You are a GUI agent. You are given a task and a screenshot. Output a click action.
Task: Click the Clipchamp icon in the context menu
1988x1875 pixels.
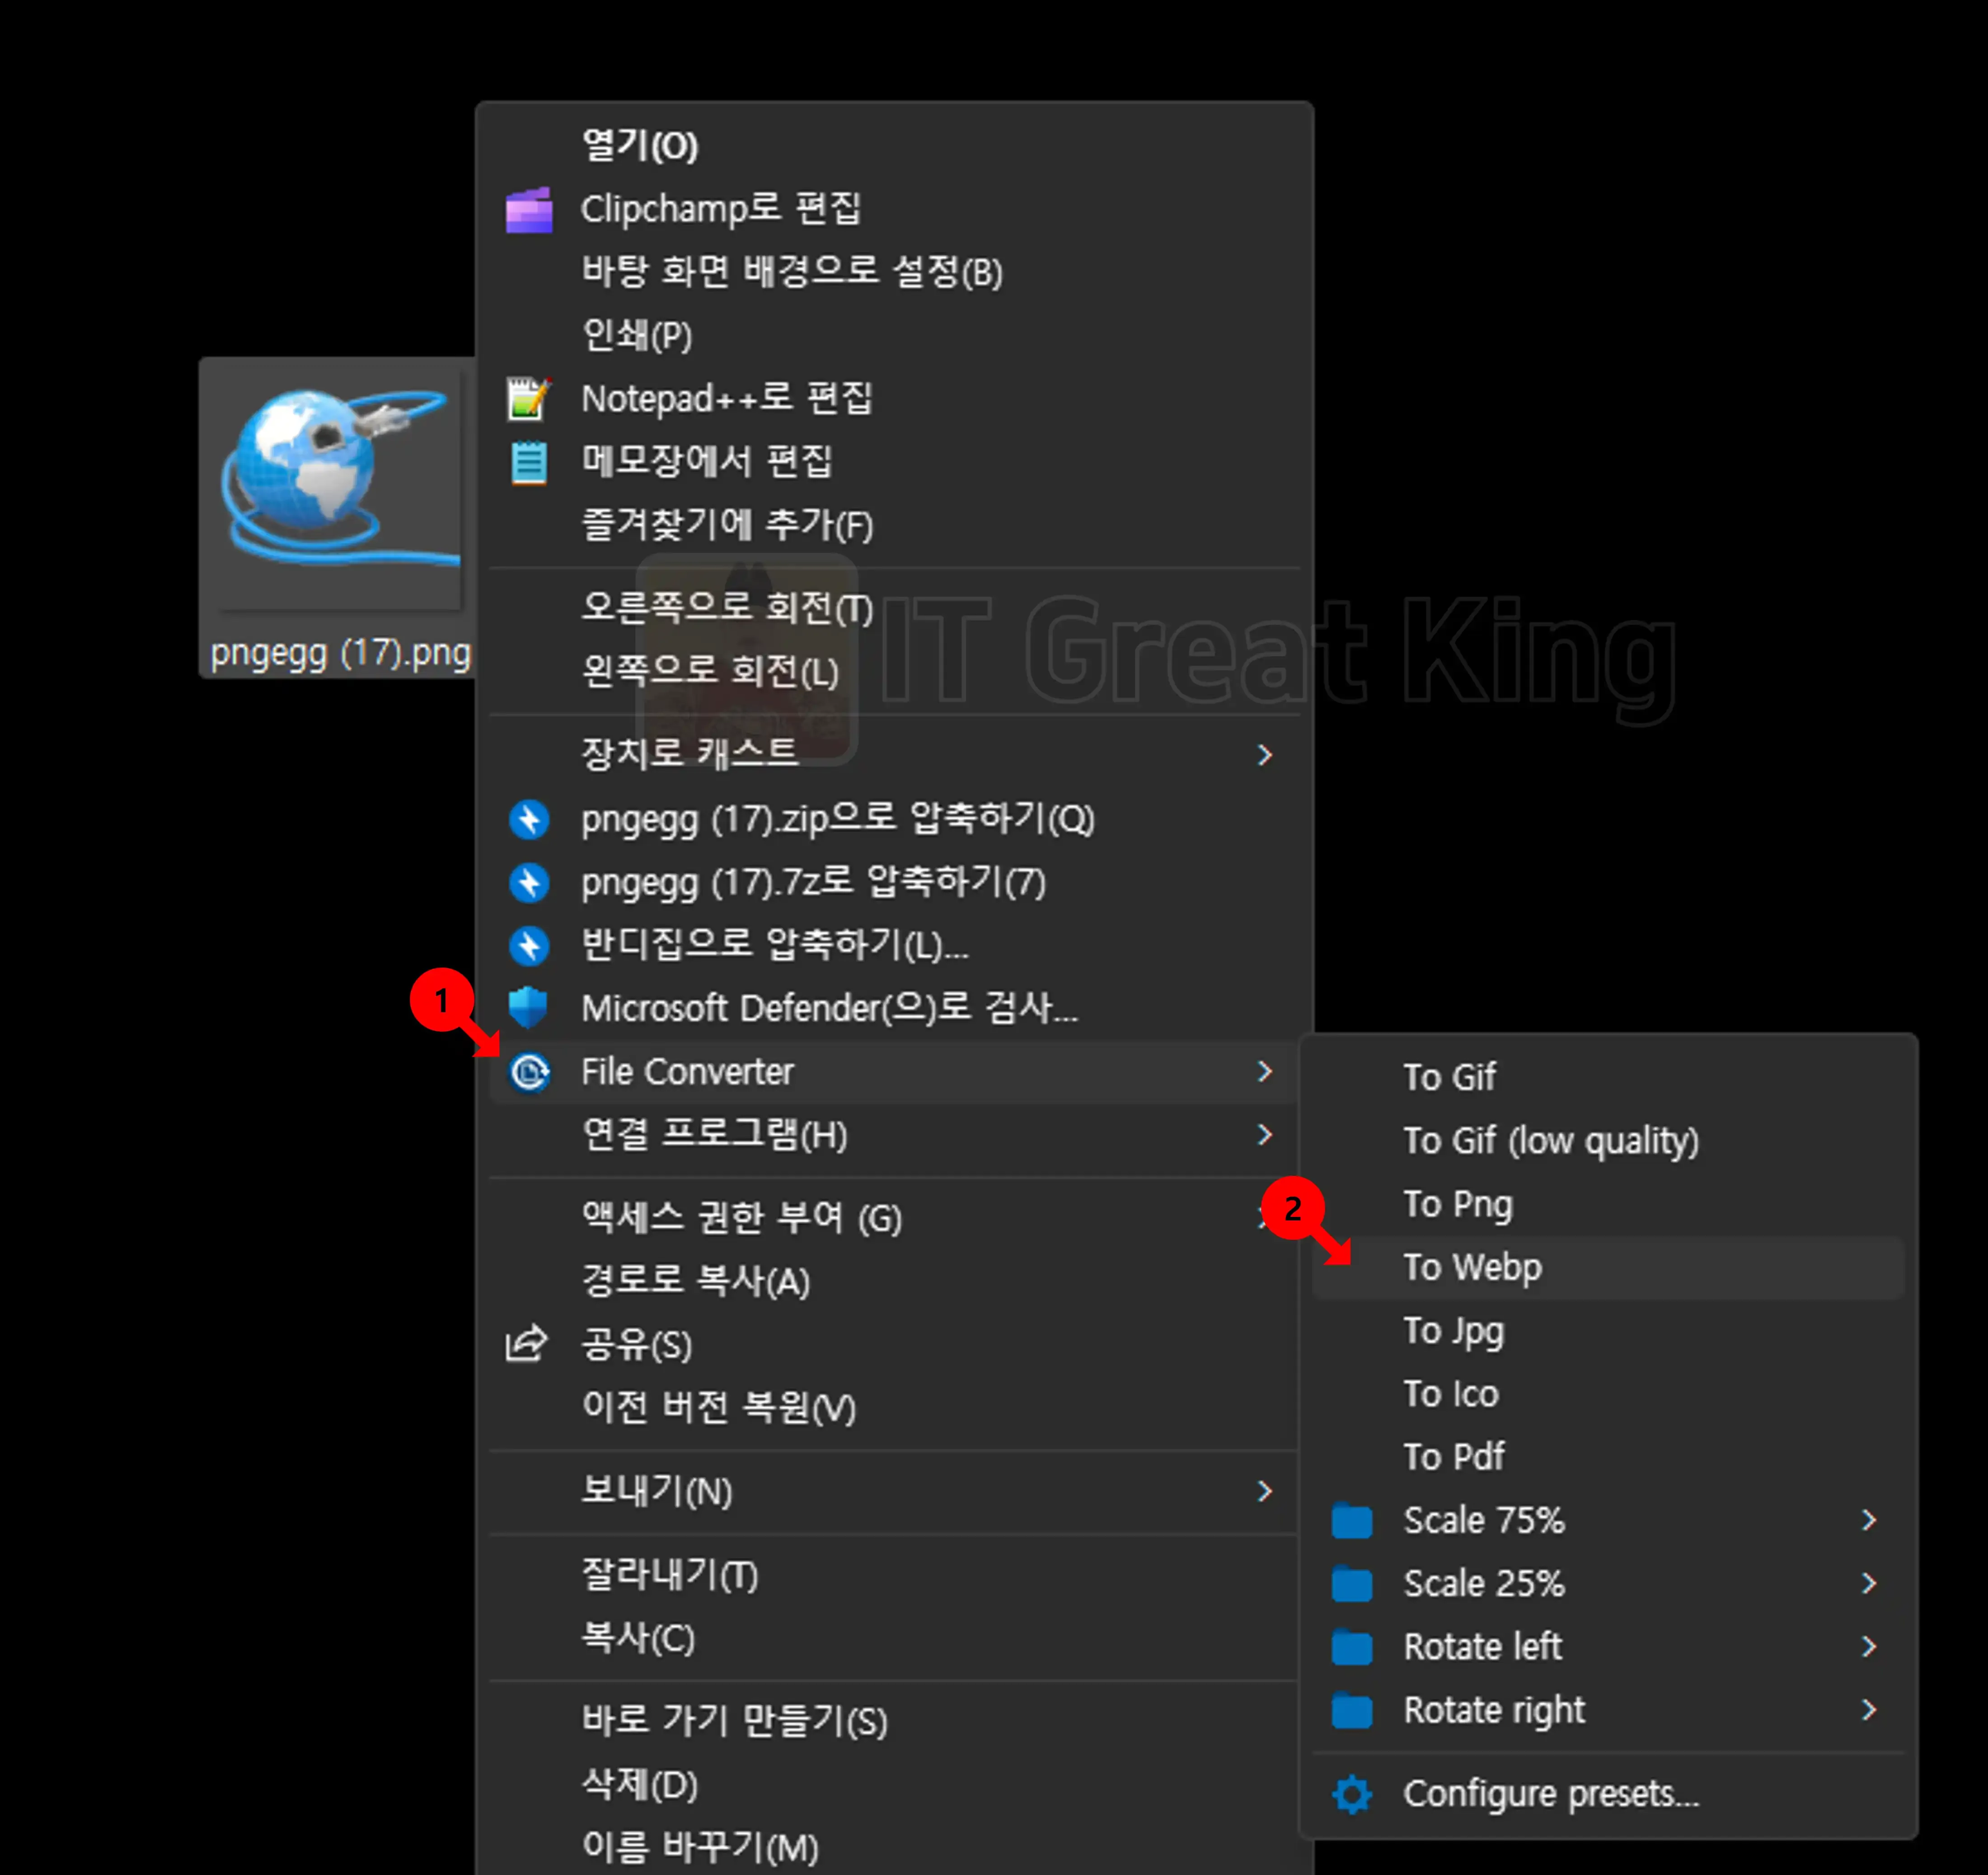click(529, 210)
